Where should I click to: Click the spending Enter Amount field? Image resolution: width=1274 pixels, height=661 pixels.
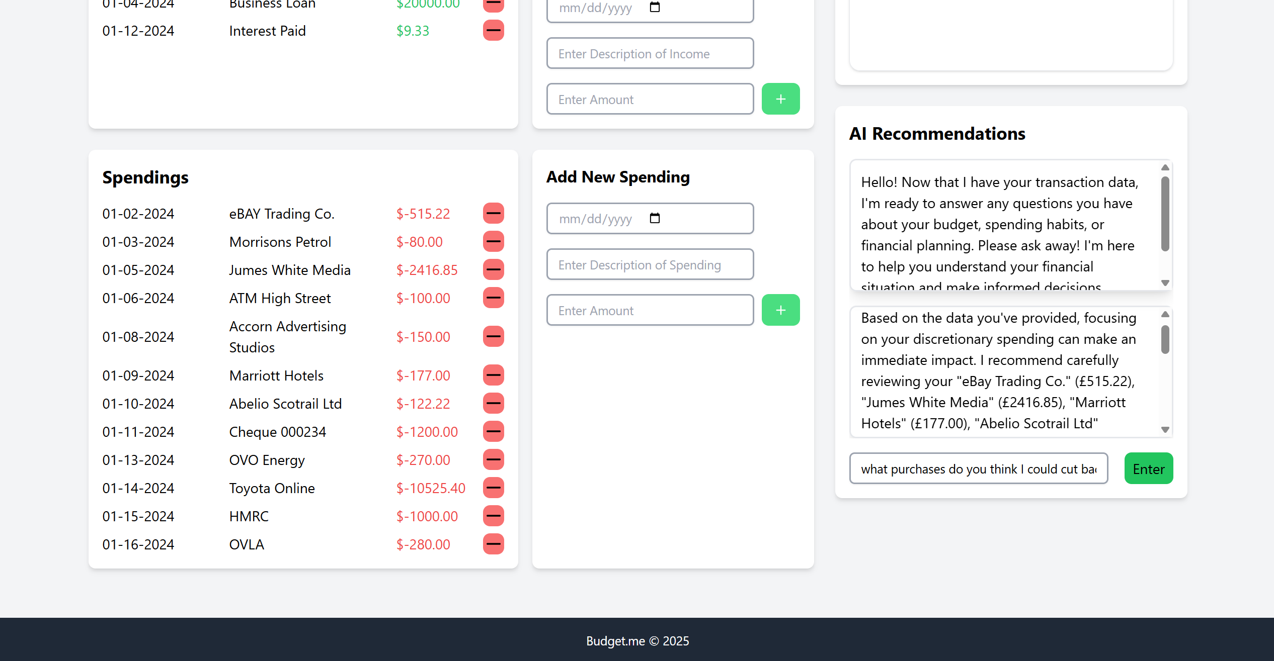pyautogui.click(x=650, y=311)
